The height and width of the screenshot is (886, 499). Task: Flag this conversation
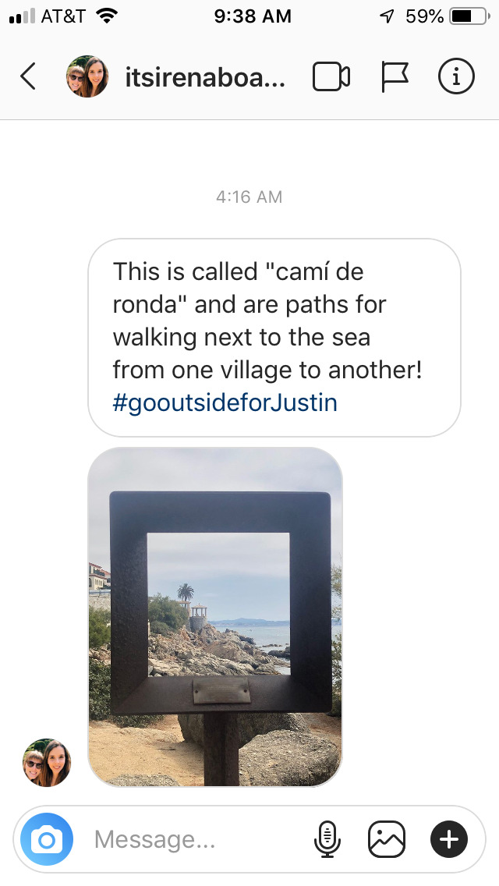395,76
